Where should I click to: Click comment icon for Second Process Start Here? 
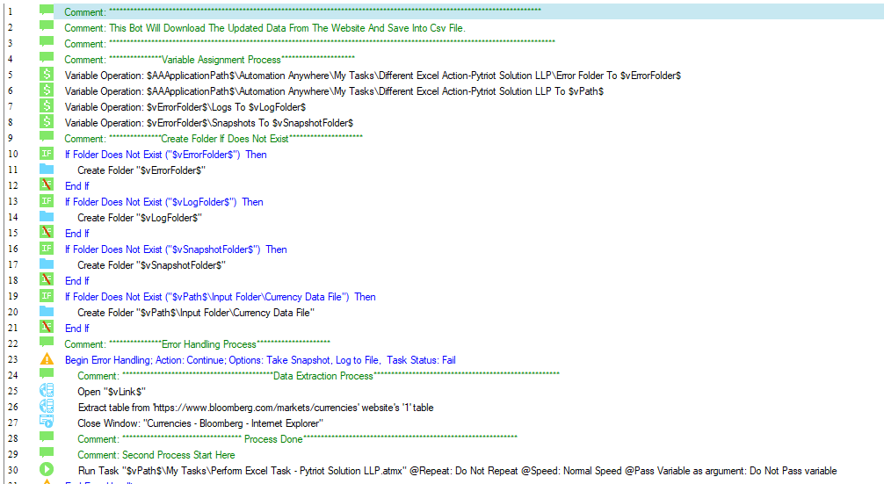tap(47, 452)
